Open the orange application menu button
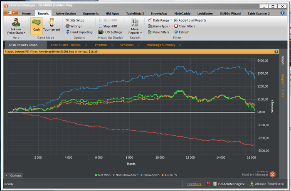This screenshot has height=191, width=291. pos(11,12)
